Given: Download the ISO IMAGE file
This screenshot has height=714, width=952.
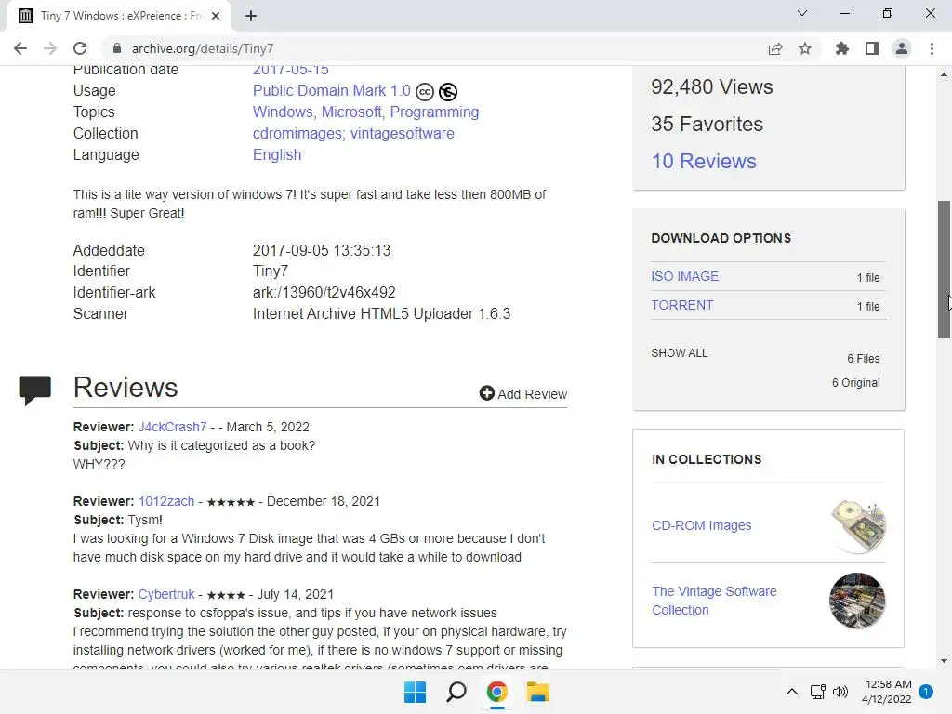Looking at the screenshot, I should tap(685, 276).
